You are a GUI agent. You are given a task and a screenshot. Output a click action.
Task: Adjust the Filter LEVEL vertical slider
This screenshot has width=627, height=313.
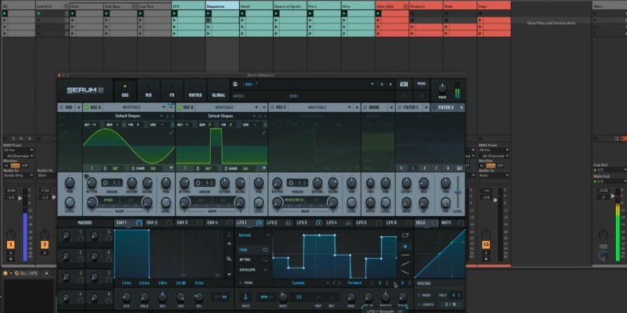coord(458,192)
